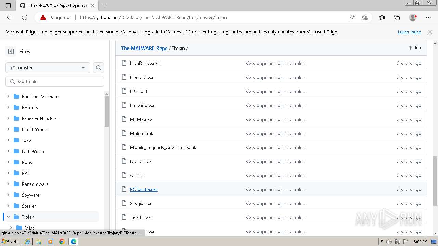This screenshot has width=438, height=246.
Task: Open Offiz.js file
Action: point(137,175)
